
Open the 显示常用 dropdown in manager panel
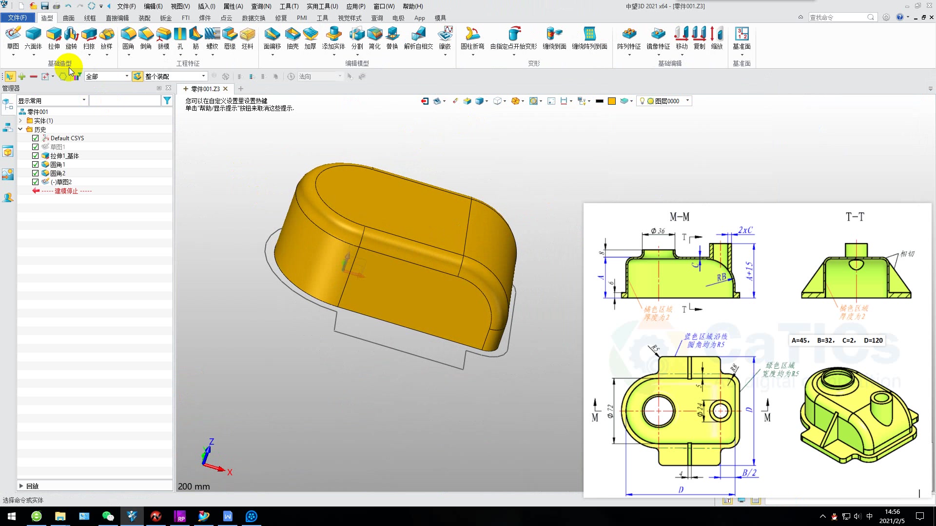pyautogui.click(x=83, y=100)
